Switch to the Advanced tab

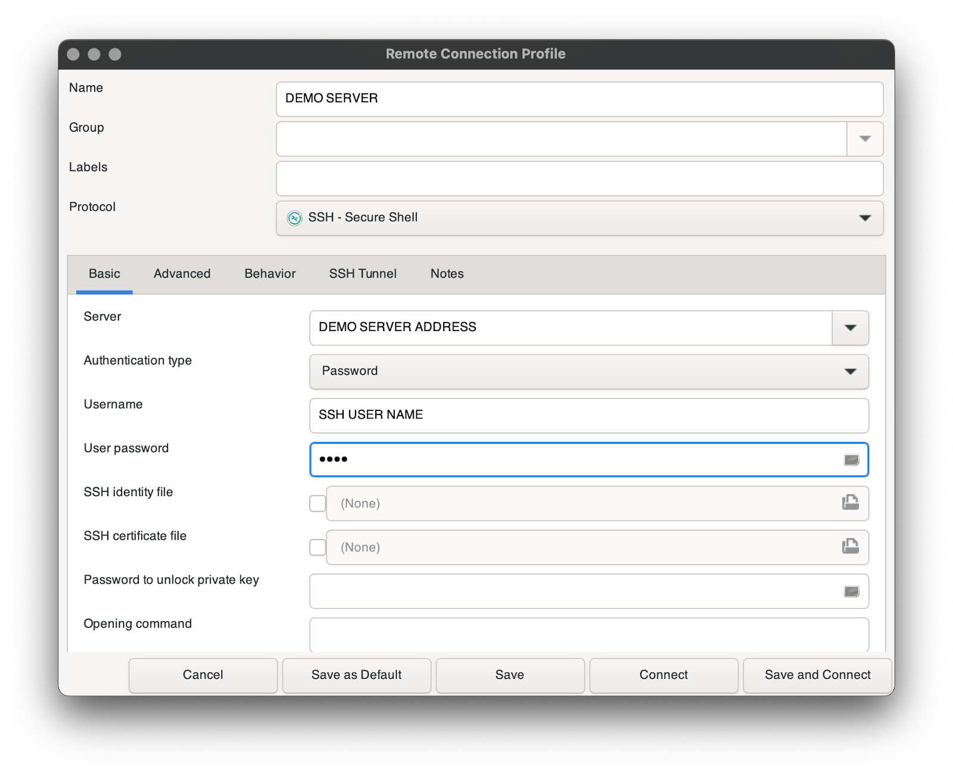[x=182, y=274]
